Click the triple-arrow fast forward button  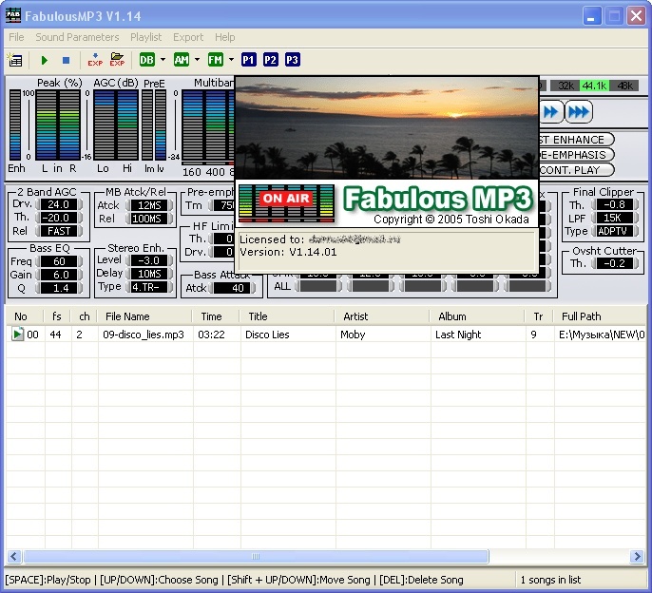(x=578, y=111)
